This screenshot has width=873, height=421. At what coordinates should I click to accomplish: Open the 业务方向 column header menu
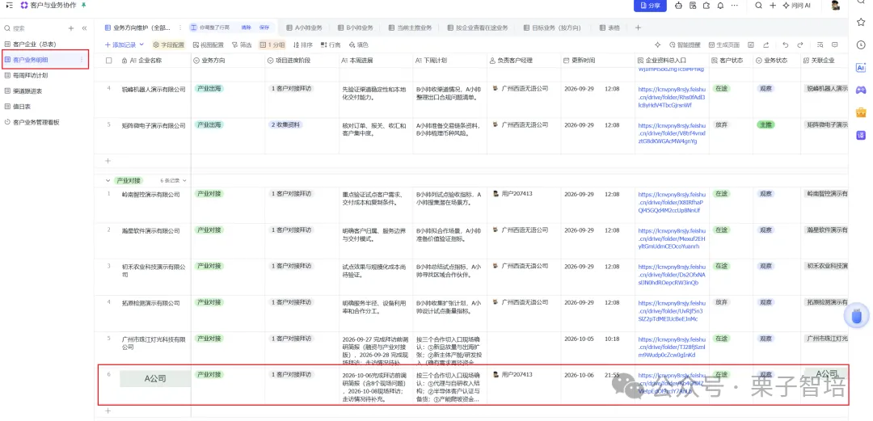(228, 60)
